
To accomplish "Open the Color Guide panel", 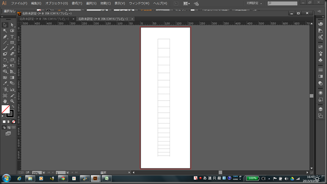I will tap(320, 30).
